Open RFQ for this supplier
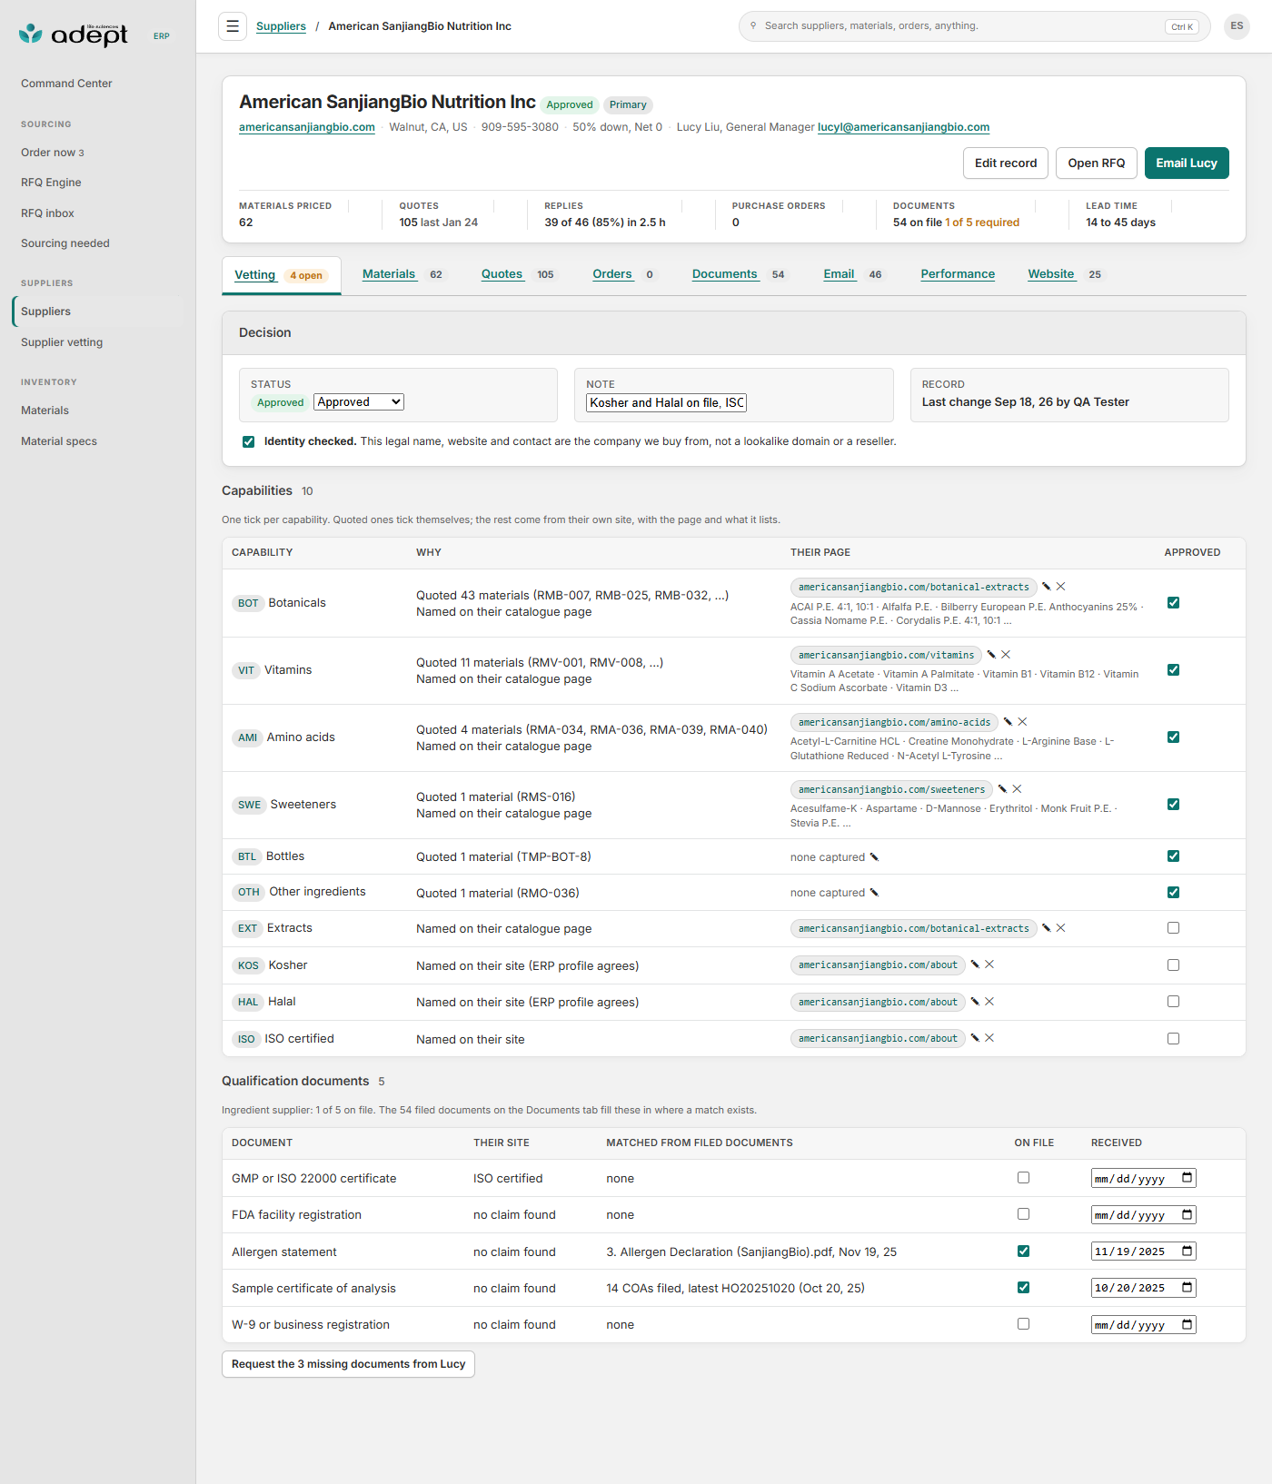Viewport: 1272px width, 1484px height. (x=1097, y=163)
